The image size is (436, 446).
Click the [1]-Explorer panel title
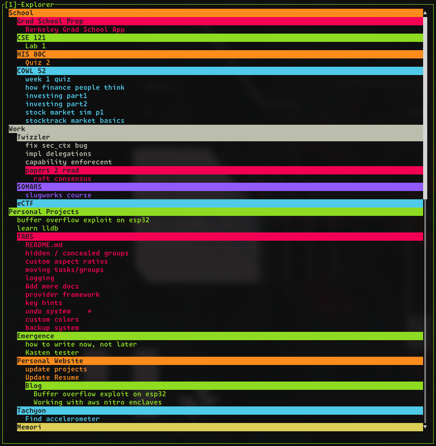[x=29, y=4]
